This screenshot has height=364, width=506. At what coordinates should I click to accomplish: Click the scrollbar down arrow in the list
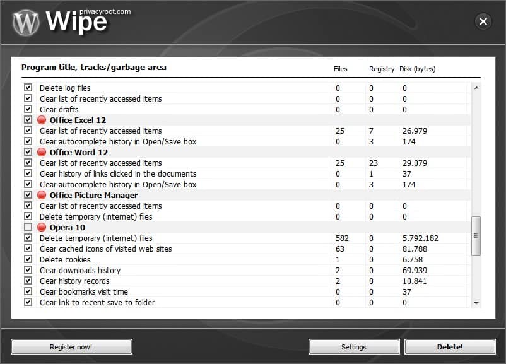pyautogui.click(x=476, y=303)
